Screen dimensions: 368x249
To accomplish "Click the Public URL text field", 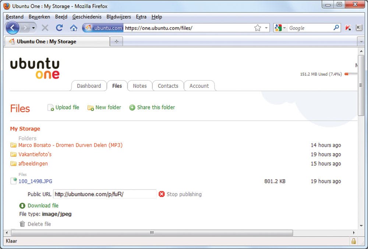I will click(105, 194).
